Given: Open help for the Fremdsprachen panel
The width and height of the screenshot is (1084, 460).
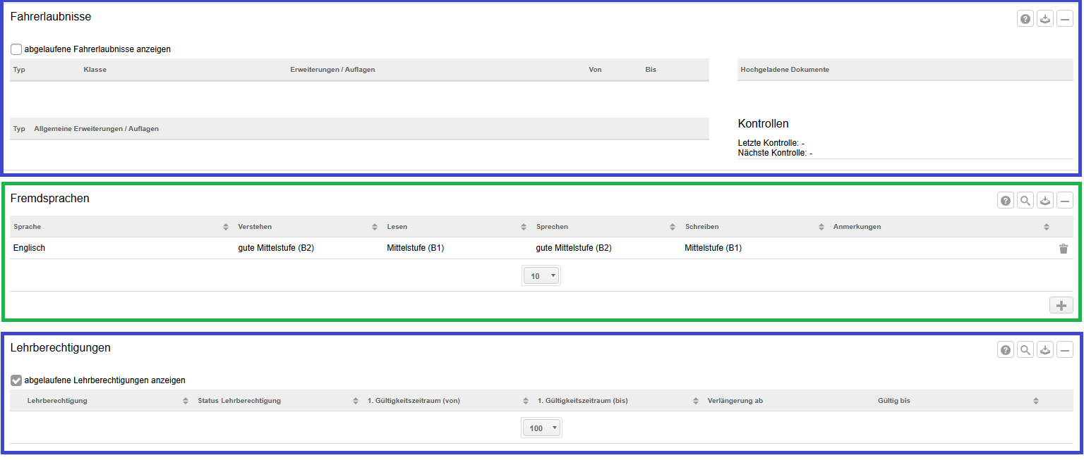Looking at the screenshot, I should (1006, 201).
